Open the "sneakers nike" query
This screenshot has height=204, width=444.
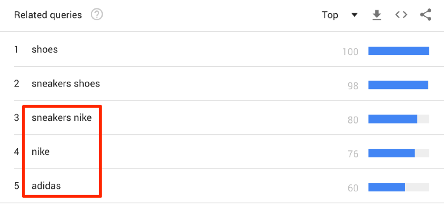pos(62,118)
